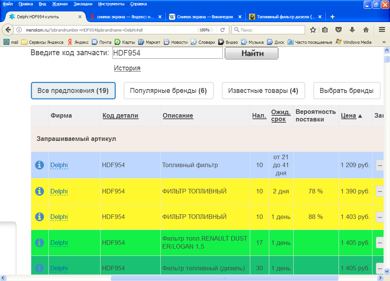Go to the browser home page icon
The image size is (390, 281).
click(366, 30)
